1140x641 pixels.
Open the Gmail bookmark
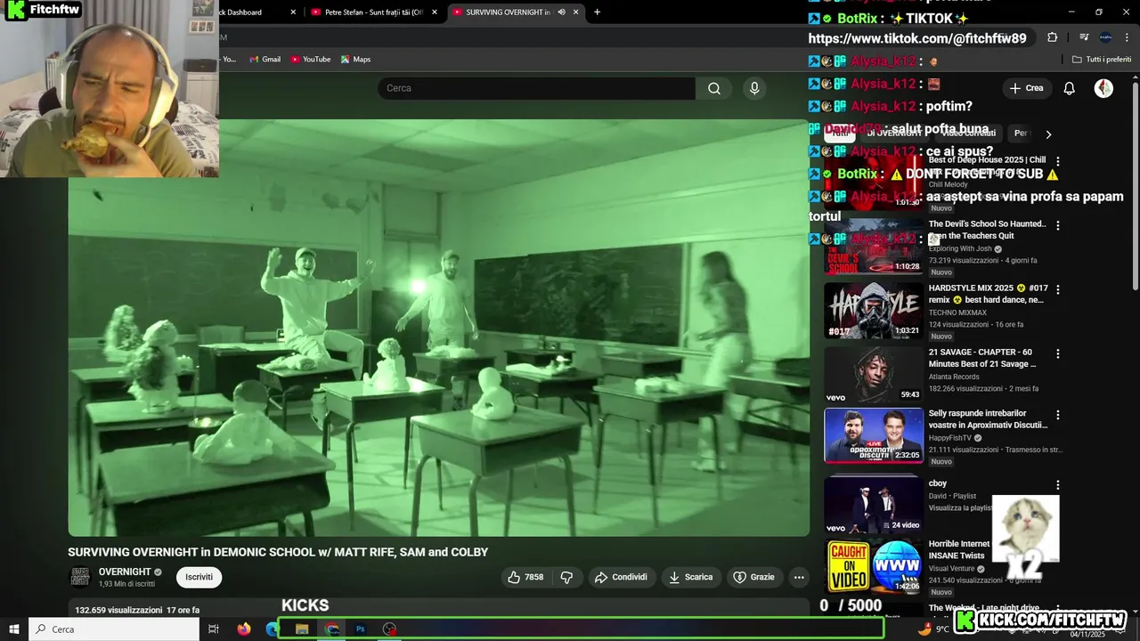[x=265, y=60]
